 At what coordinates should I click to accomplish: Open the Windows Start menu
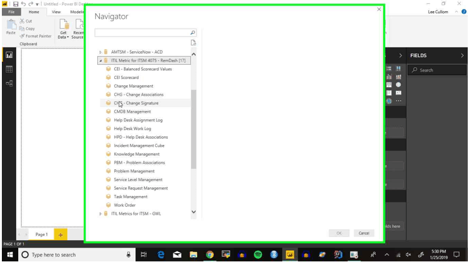(x=10, y=255)
